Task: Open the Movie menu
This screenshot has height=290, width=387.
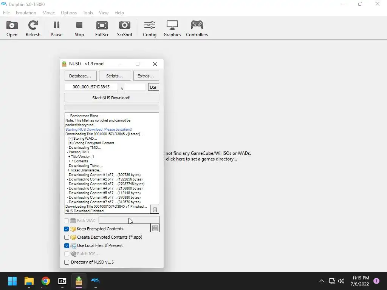Action: (x=48, y=13)
